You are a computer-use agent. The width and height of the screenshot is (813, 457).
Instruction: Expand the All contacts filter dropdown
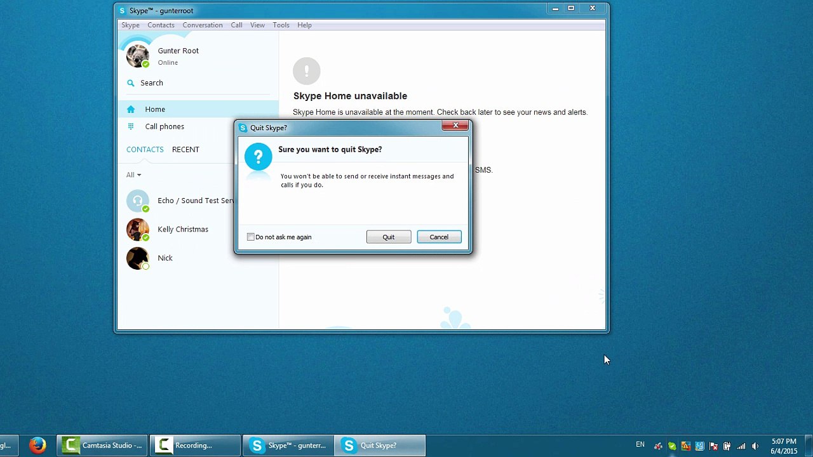point(133,175)
